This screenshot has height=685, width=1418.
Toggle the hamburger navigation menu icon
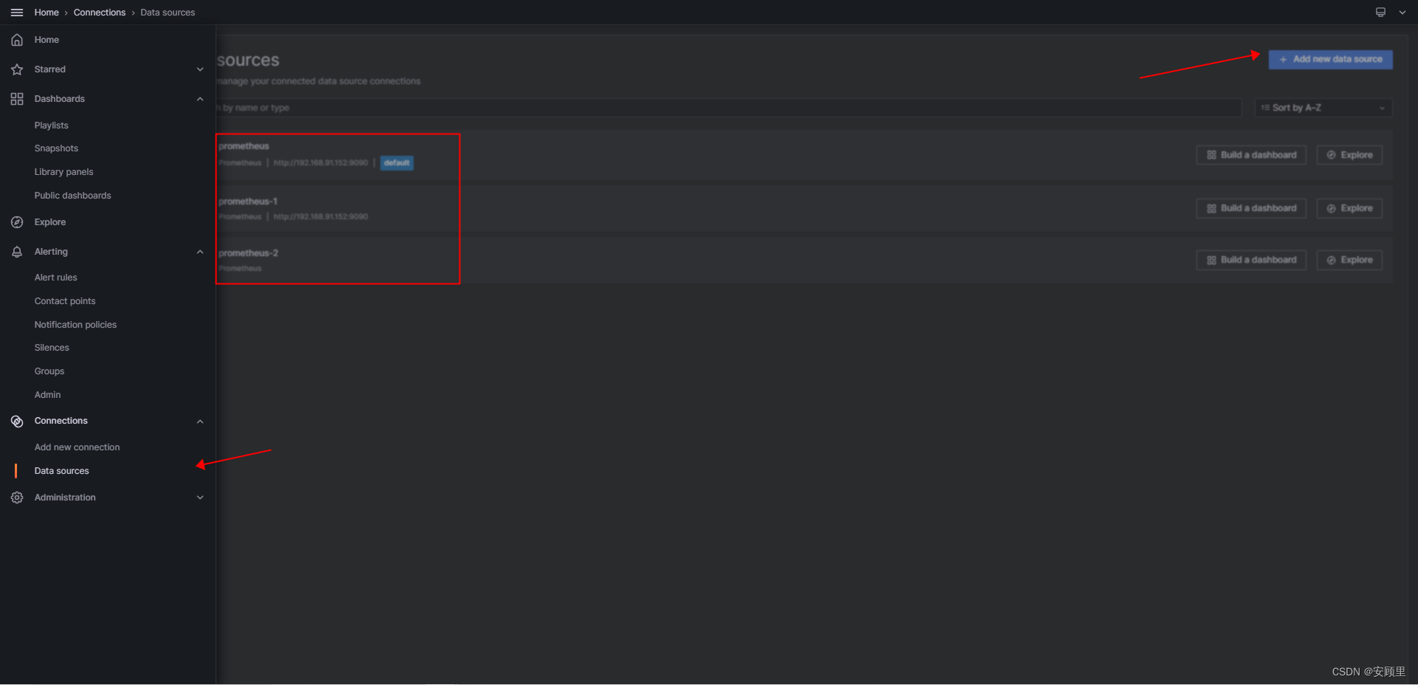(17, 13)
